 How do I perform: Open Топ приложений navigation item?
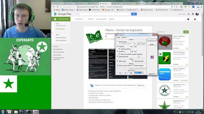101,19
